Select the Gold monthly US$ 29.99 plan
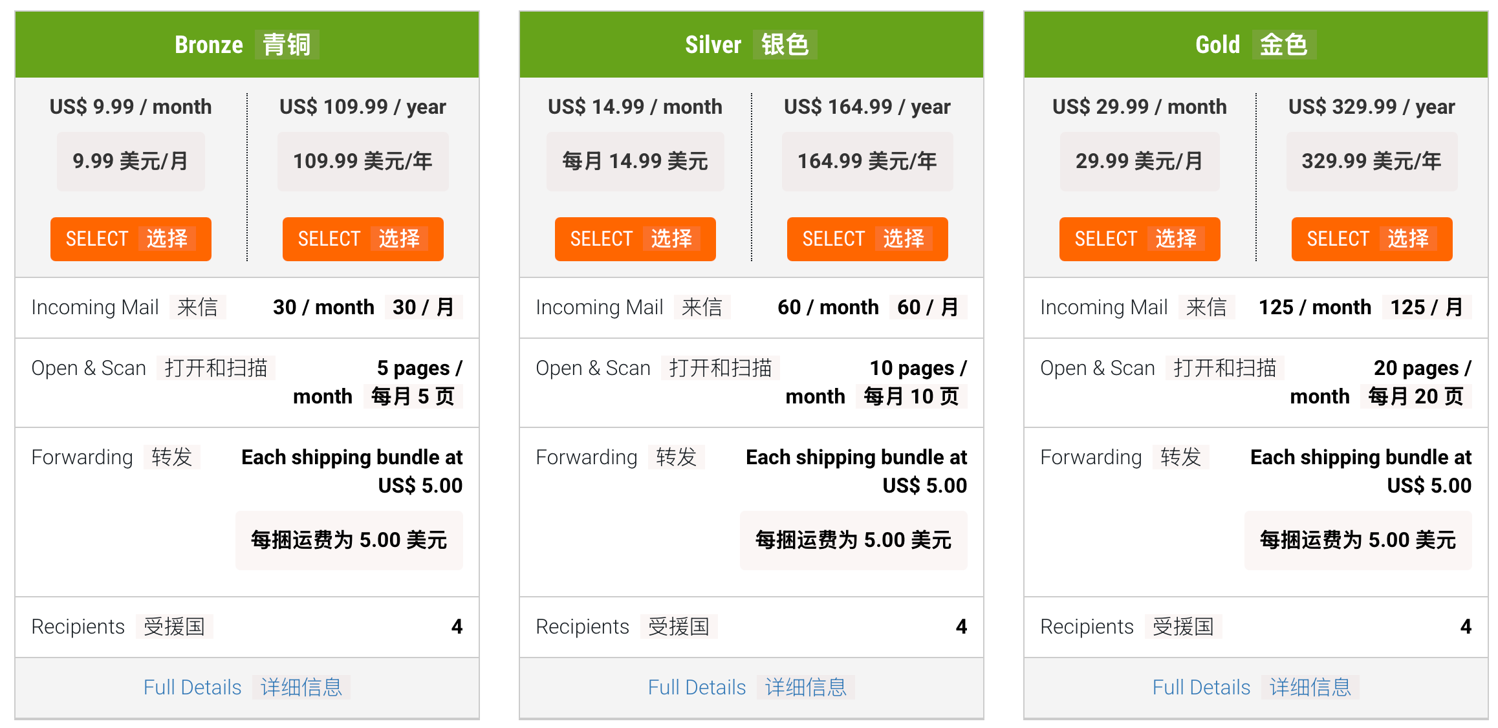This screenshot has height=728, width=1498. click(x=1140, y=239)
